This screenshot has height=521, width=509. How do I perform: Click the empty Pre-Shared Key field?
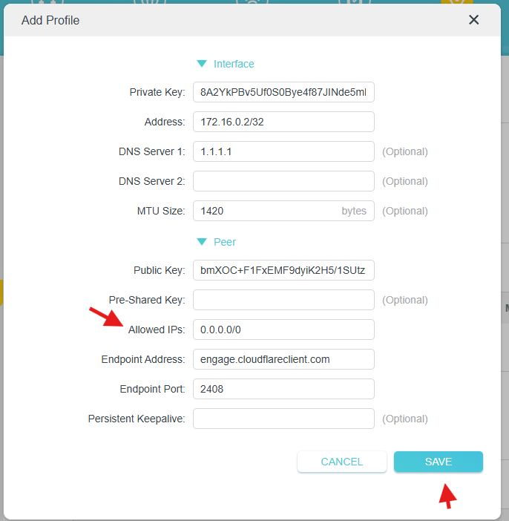pos(283,300)
